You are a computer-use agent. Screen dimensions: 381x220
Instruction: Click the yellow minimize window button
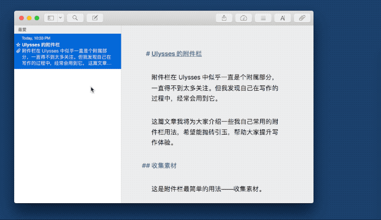tap(29, 18)
